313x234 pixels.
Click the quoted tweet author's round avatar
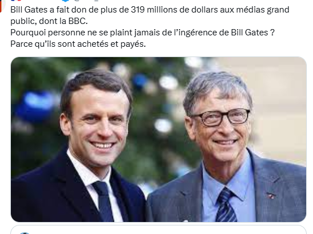click(x=25, y=233)
